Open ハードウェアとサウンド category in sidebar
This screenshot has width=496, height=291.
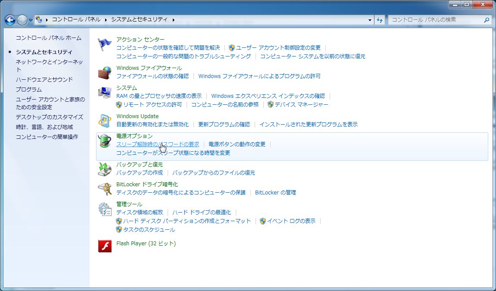[x=44, y=79]
